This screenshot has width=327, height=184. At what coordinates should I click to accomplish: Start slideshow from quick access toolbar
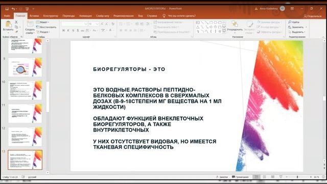[27, 9]
